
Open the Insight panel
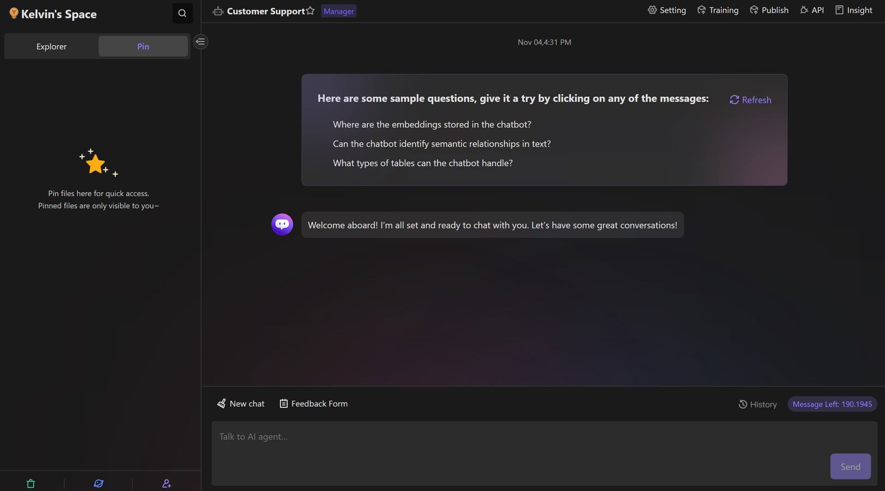point(854,10)
